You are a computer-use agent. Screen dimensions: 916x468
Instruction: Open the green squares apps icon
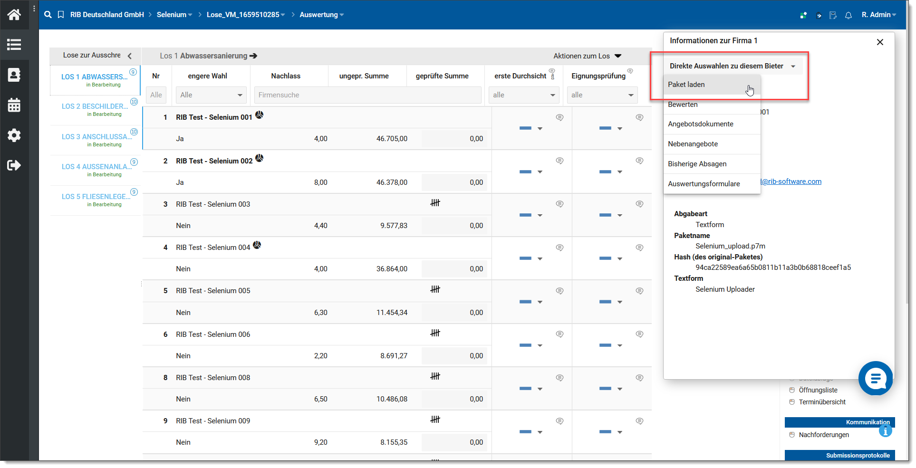point(803,15)
